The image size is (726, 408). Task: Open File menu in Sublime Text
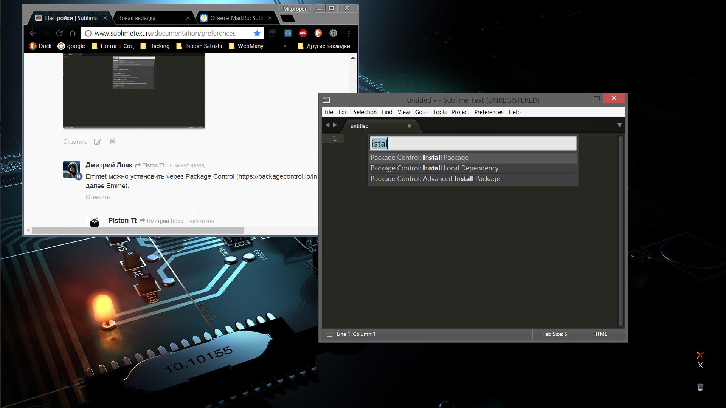(x=329, y=112)
